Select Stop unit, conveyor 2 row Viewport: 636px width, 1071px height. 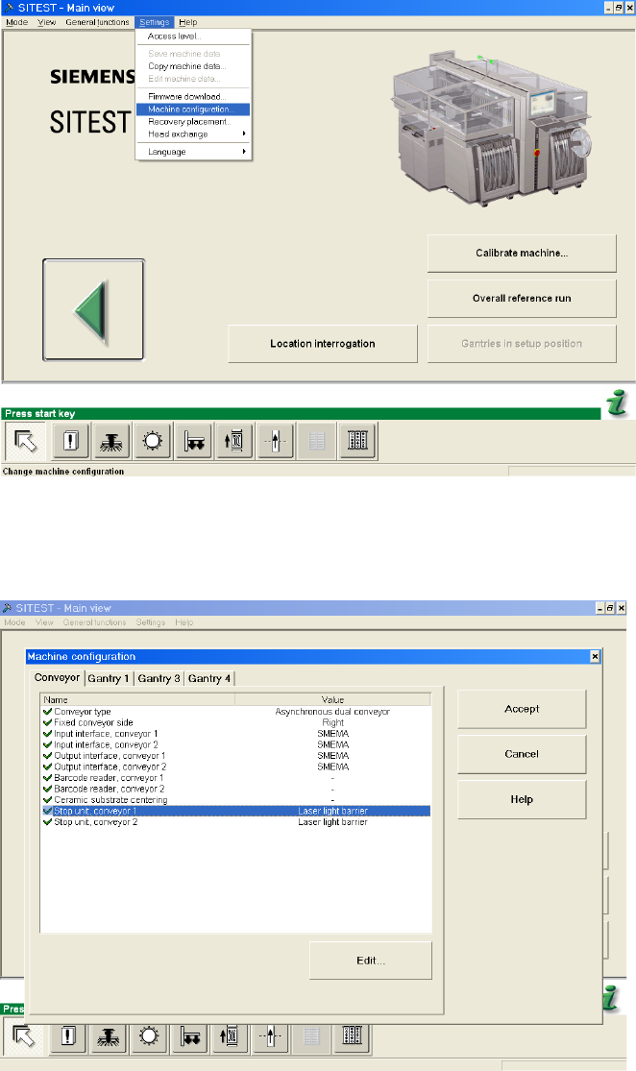click(235, 821)
